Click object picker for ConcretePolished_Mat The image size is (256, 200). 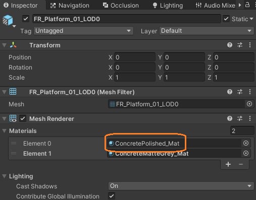coord(246,143)
